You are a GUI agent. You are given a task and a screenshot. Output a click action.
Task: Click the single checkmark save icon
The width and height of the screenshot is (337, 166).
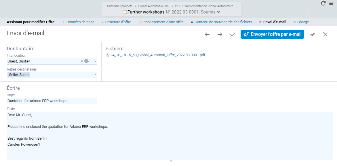[232, 34]
